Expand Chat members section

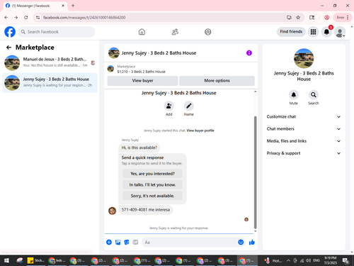click(304, 129)
